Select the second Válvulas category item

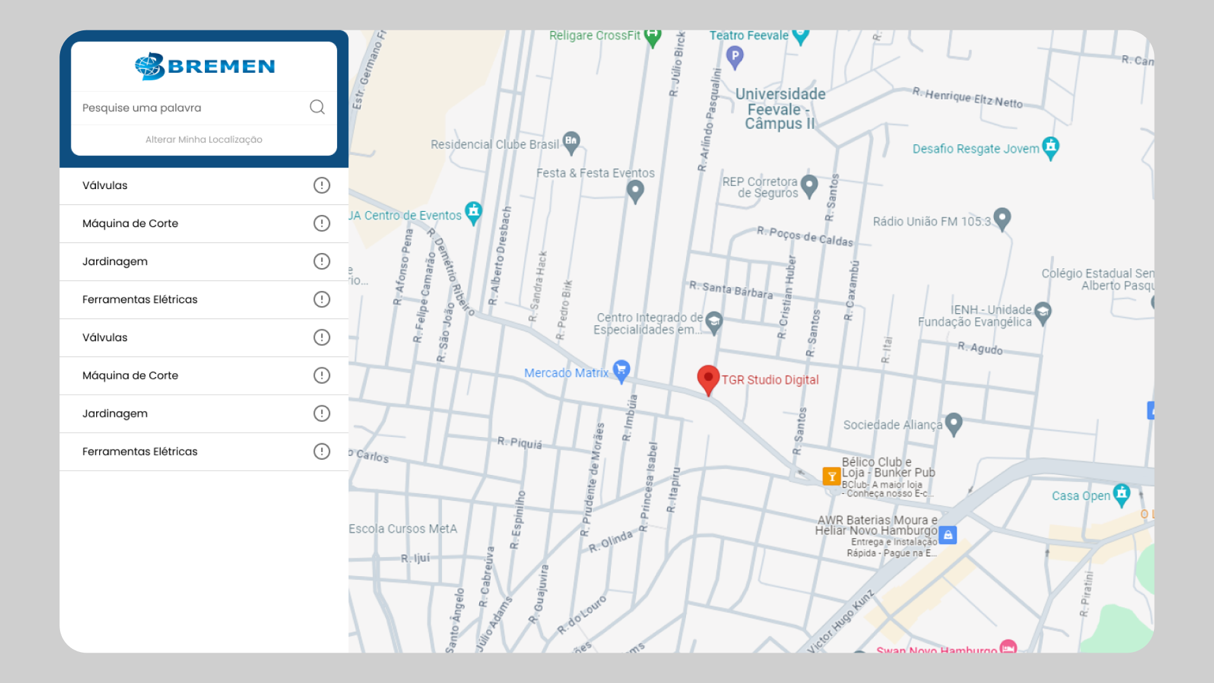(x=105, y=337)
